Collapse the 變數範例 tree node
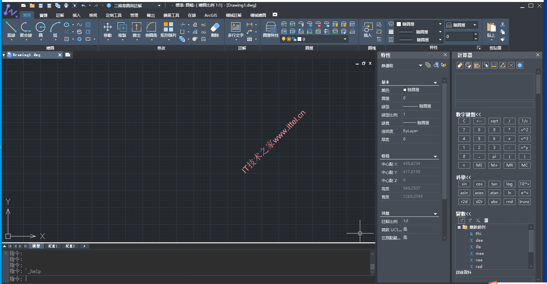Screen dimensions: 547x284 coord(459,227)
